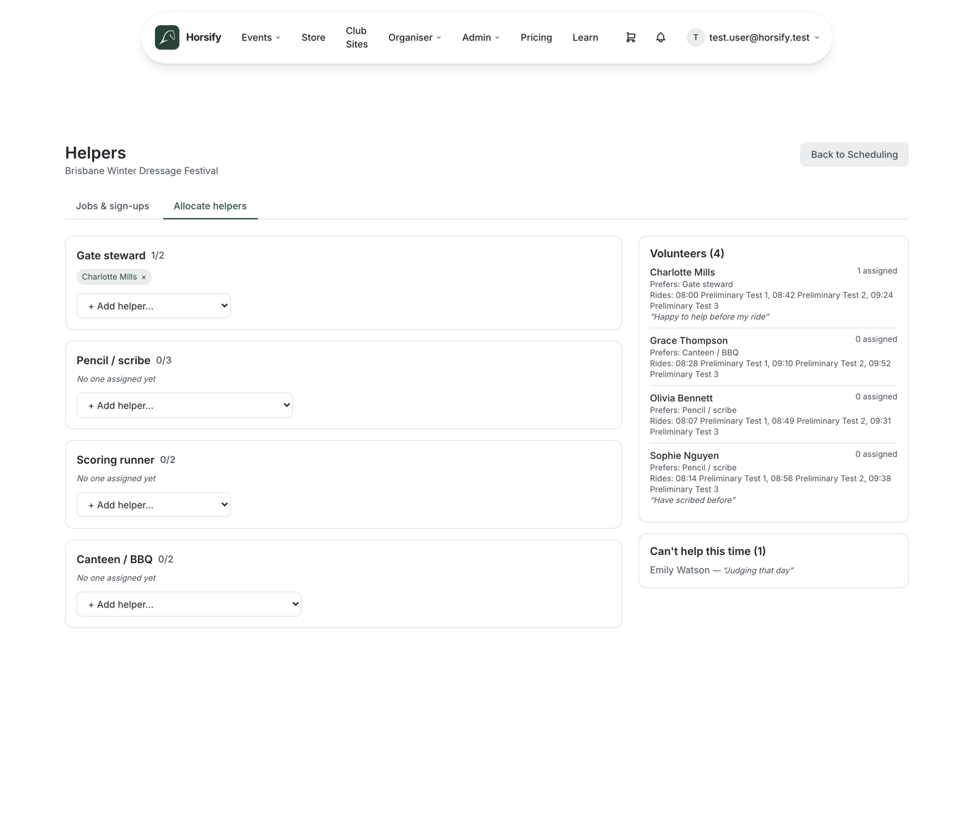Screen dimensions: 974x836
Task: View notifications via the bell icon
Action: point(661,37)
